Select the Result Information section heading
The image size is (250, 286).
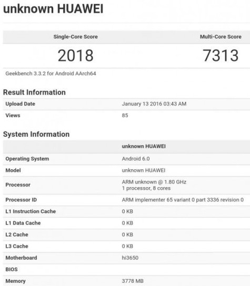34,93
